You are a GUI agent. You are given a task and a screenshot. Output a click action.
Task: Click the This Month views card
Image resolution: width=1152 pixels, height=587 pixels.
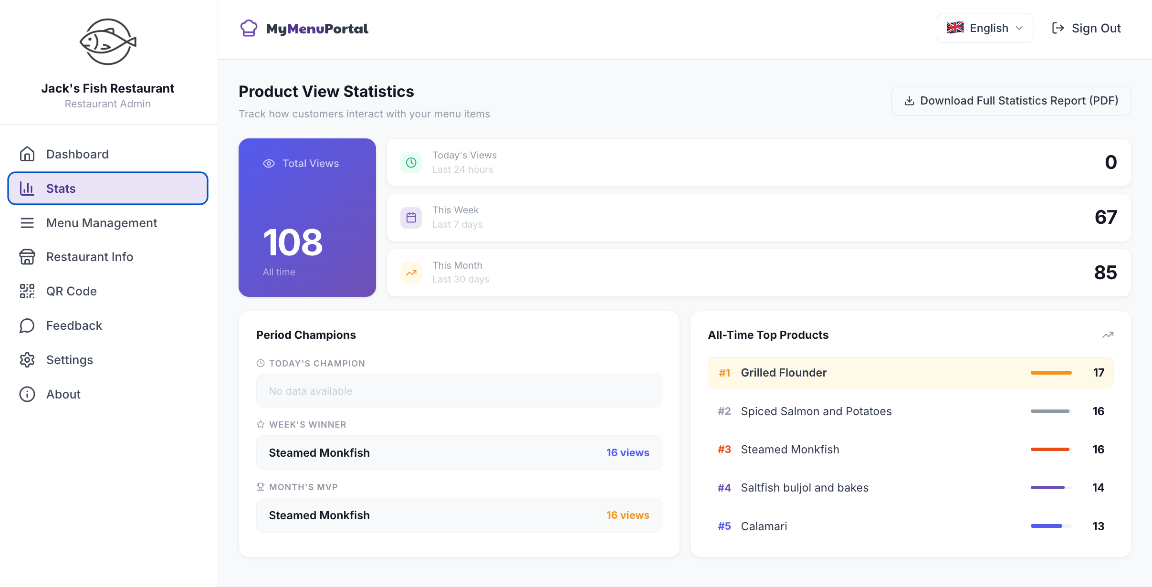[x=759, y=273]
